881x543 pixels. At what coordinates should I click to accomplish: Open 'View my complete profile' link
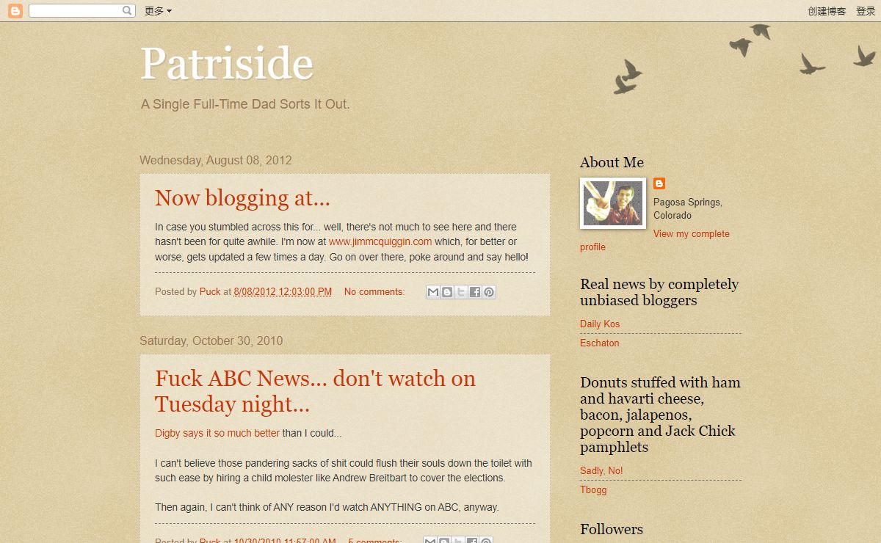tap(691, 234)
